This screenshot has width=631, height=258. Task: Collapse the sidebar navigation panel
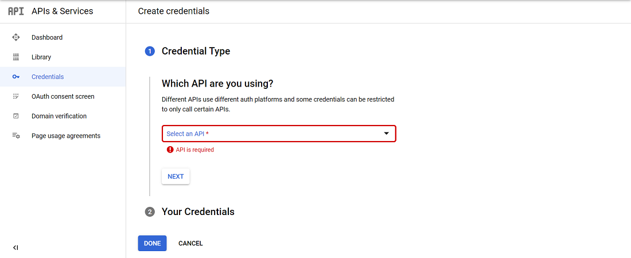pyautogui.click(x=15, y=248)
